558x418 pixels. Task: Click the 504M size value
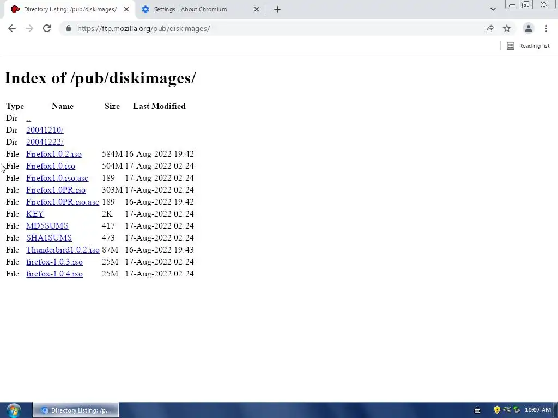click(x=112, y=166)
